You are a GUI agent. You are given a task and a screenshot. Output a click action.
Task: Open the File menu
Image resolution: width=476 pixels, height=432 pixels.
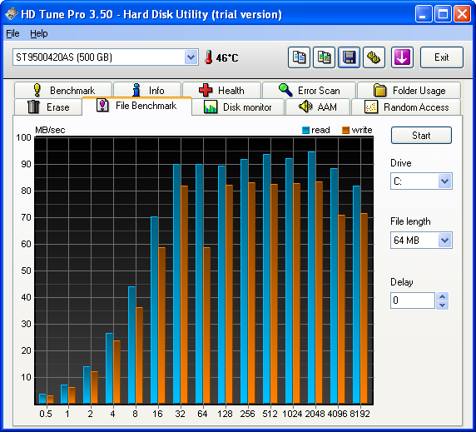[x=12, y=33]
